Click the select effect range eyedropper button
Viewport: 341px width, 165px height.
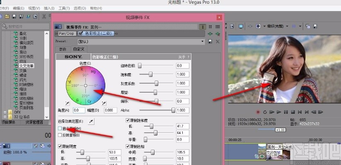coord(91,122)
